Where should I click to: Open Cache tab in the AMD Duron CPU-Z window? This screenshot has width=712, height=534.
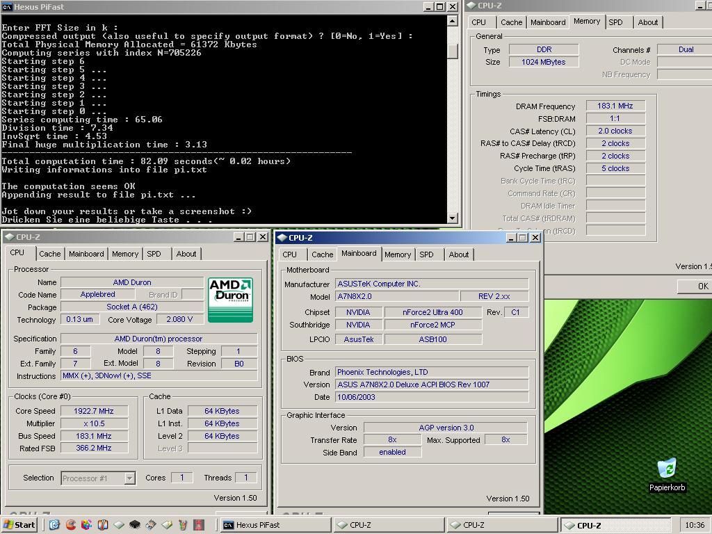tap(50, 254)
